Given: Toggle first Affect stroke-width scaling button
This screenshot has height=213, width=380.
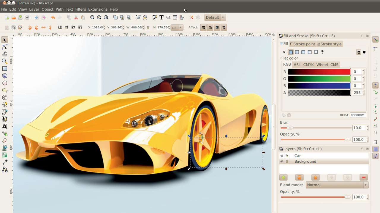Looking at the screenshot, I should tap(203, 28).
